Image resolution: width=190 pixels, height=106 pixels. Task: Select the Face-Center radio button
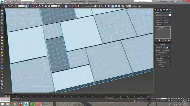(162, 50)
